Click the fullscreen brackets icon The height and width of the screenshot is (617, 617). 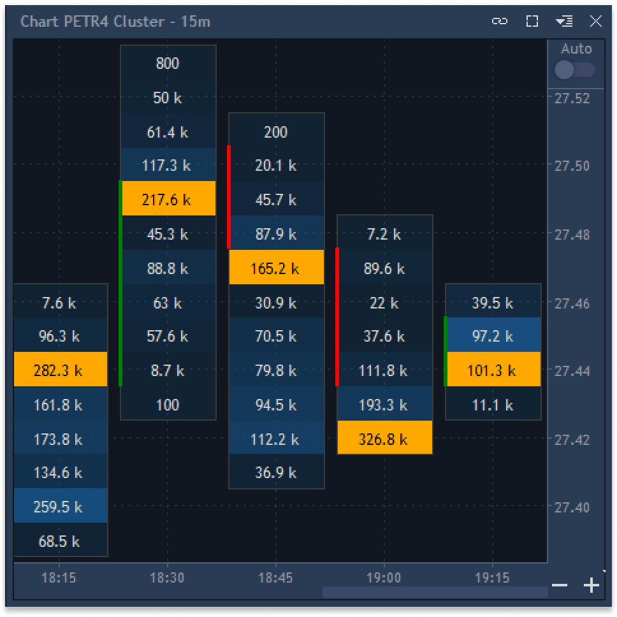pos(532,21)
